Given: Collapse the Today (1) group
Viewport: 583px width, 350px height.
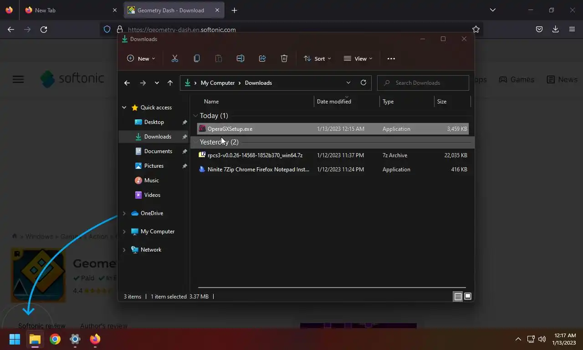Looking at the screenshot, I should tap(195, 116).
